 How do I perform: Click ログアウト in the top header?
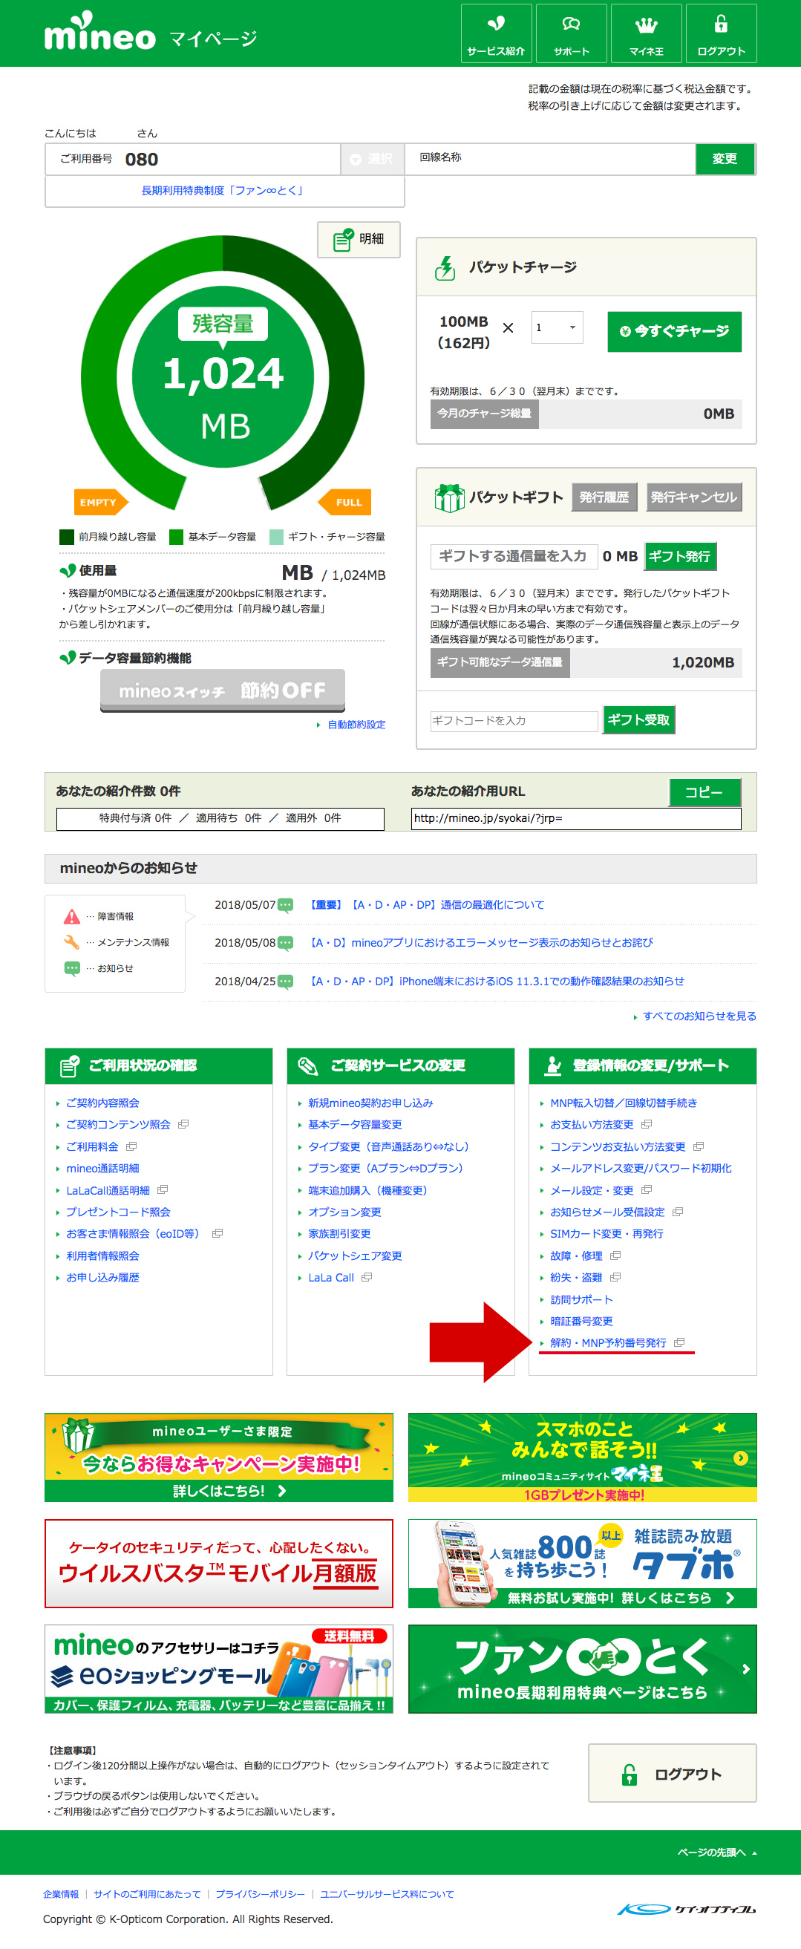(x=721, y=33)
